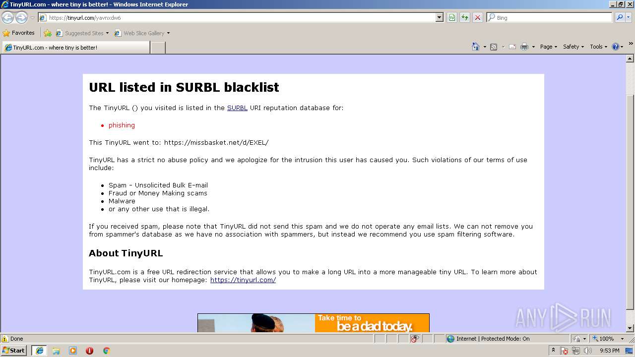Click the 'be a dad today' banner ad
Image resolution: width=635 pixels, height=357 pixels.
click(x=314, y=323)
